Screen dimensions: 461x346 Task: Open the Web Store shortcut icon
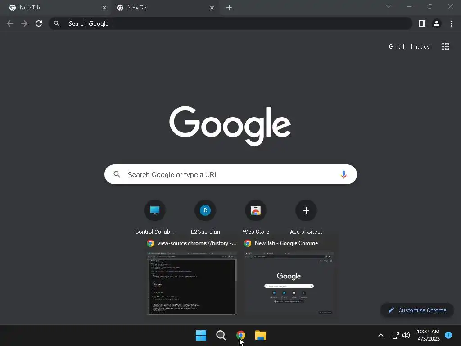(256, 210)
